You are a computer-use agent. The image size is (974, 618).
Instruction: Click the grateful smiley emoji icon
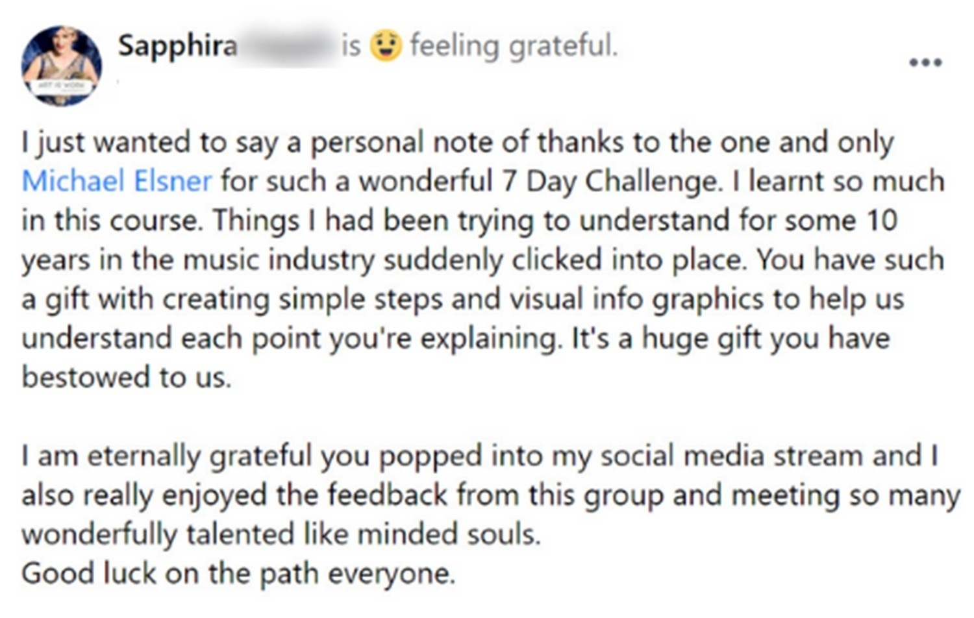tap(386, 46)
